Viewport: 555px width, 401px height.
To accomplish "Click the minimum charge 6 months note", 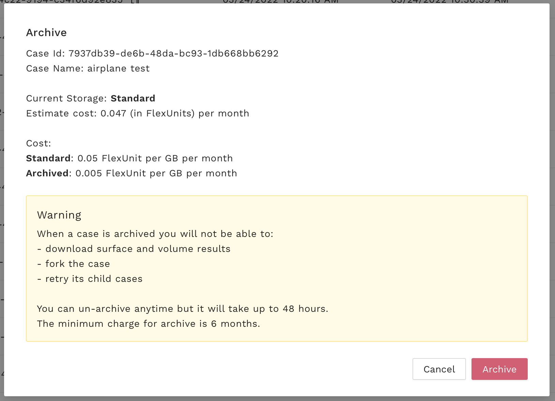I will pos(148,324).
